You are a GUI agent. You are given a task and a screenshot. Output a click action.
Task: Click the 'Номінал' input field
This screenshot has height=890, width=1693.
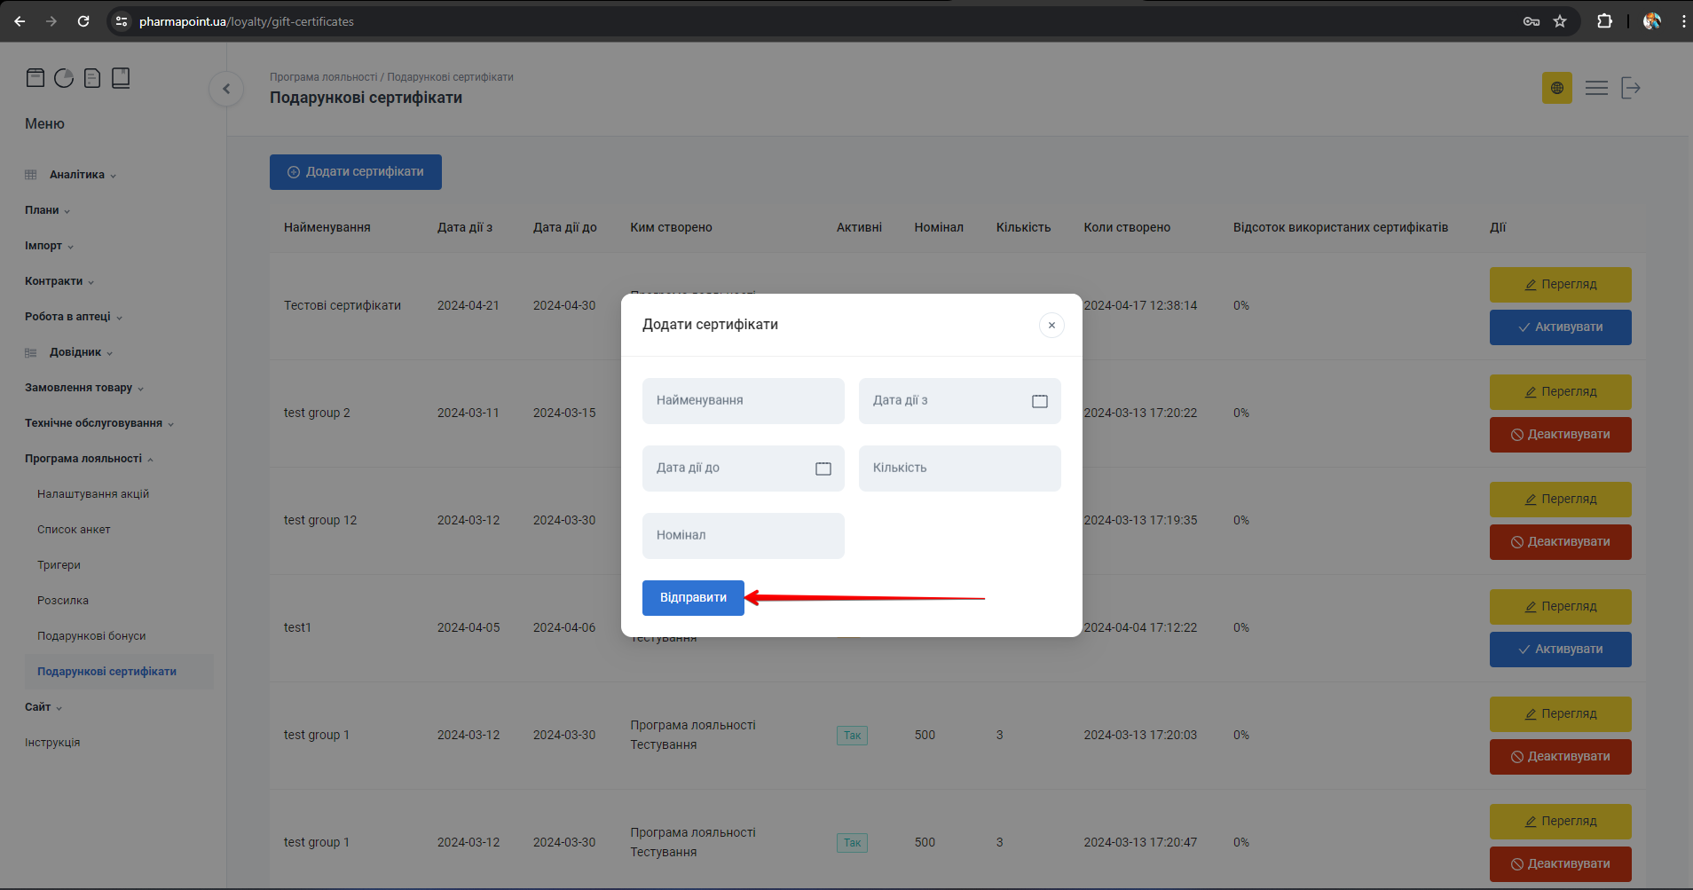743,536
